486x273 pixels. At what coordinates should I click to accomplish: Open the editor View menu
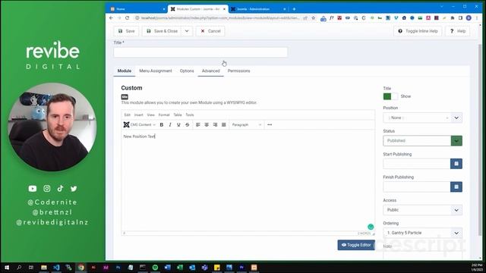click(150, 115)
